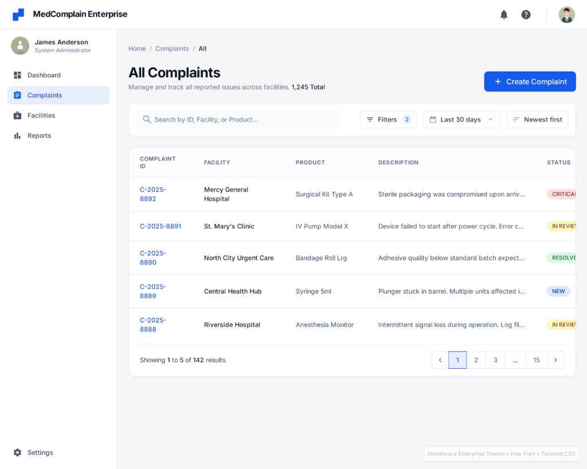This screenshot has width=587, height=469.
Task: Expand the Last 30 days dropdown
Action: coord(461,120)
